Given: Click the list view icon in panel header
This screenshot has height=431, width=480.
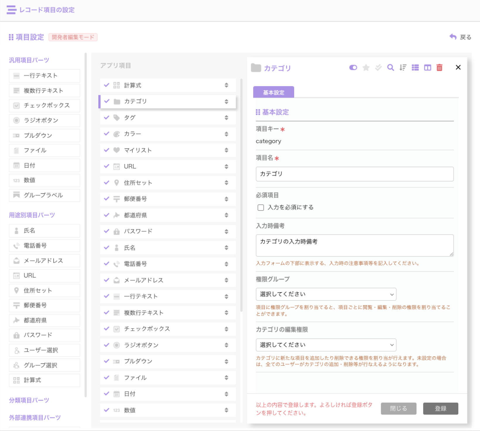Looking at the screenshot, I should [x=415, y=68].
